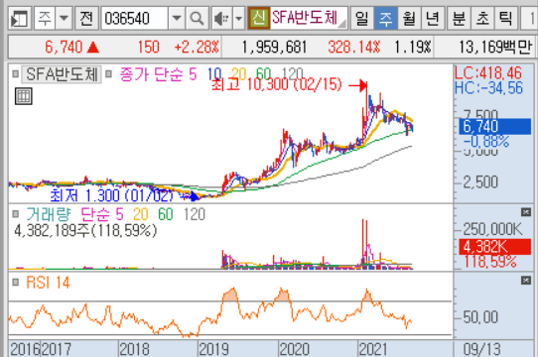Image resolution: width=538 pixels, height=357 pixels.
Task: Click the 전 button
Action: [86, 18]
